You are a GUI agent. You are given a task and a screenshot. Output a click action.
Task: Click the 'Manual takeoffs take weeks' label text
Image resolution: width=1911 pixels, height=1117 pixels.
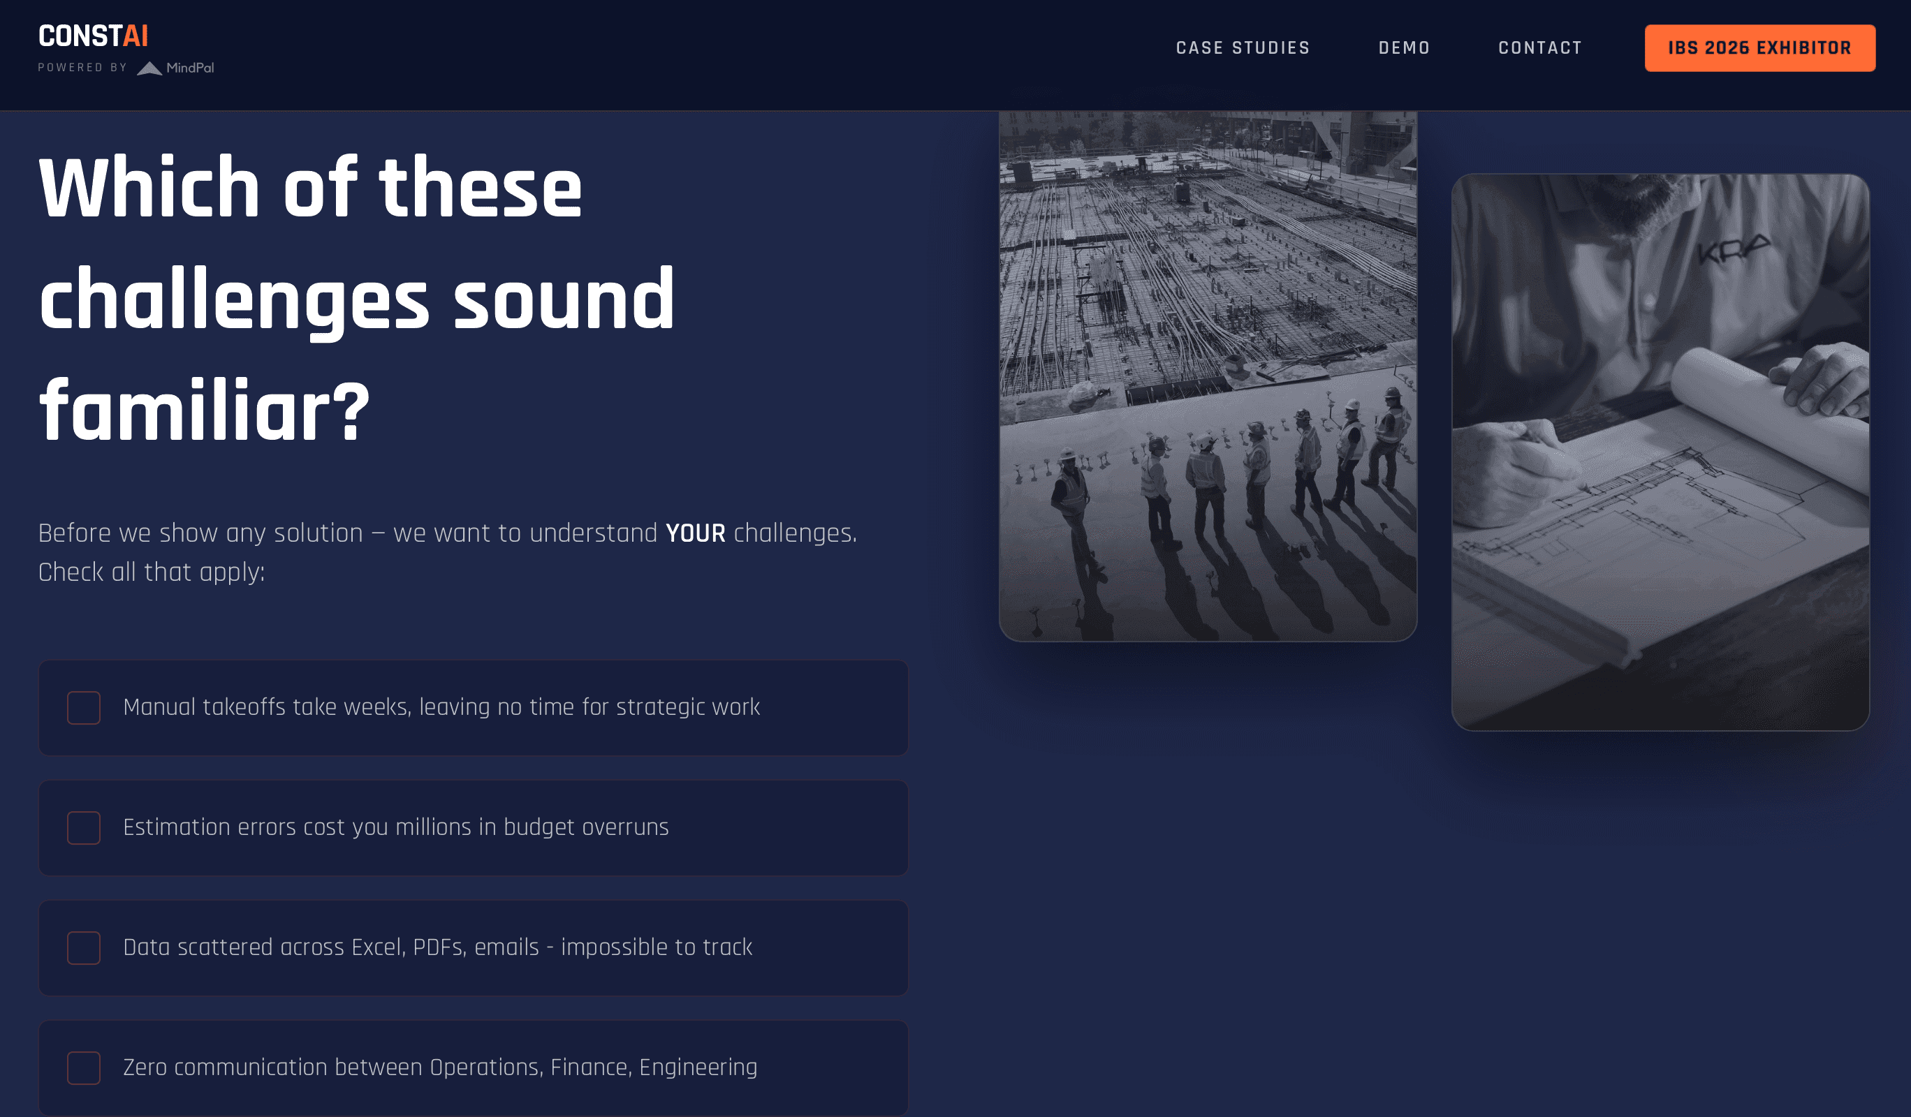point(441,707)
